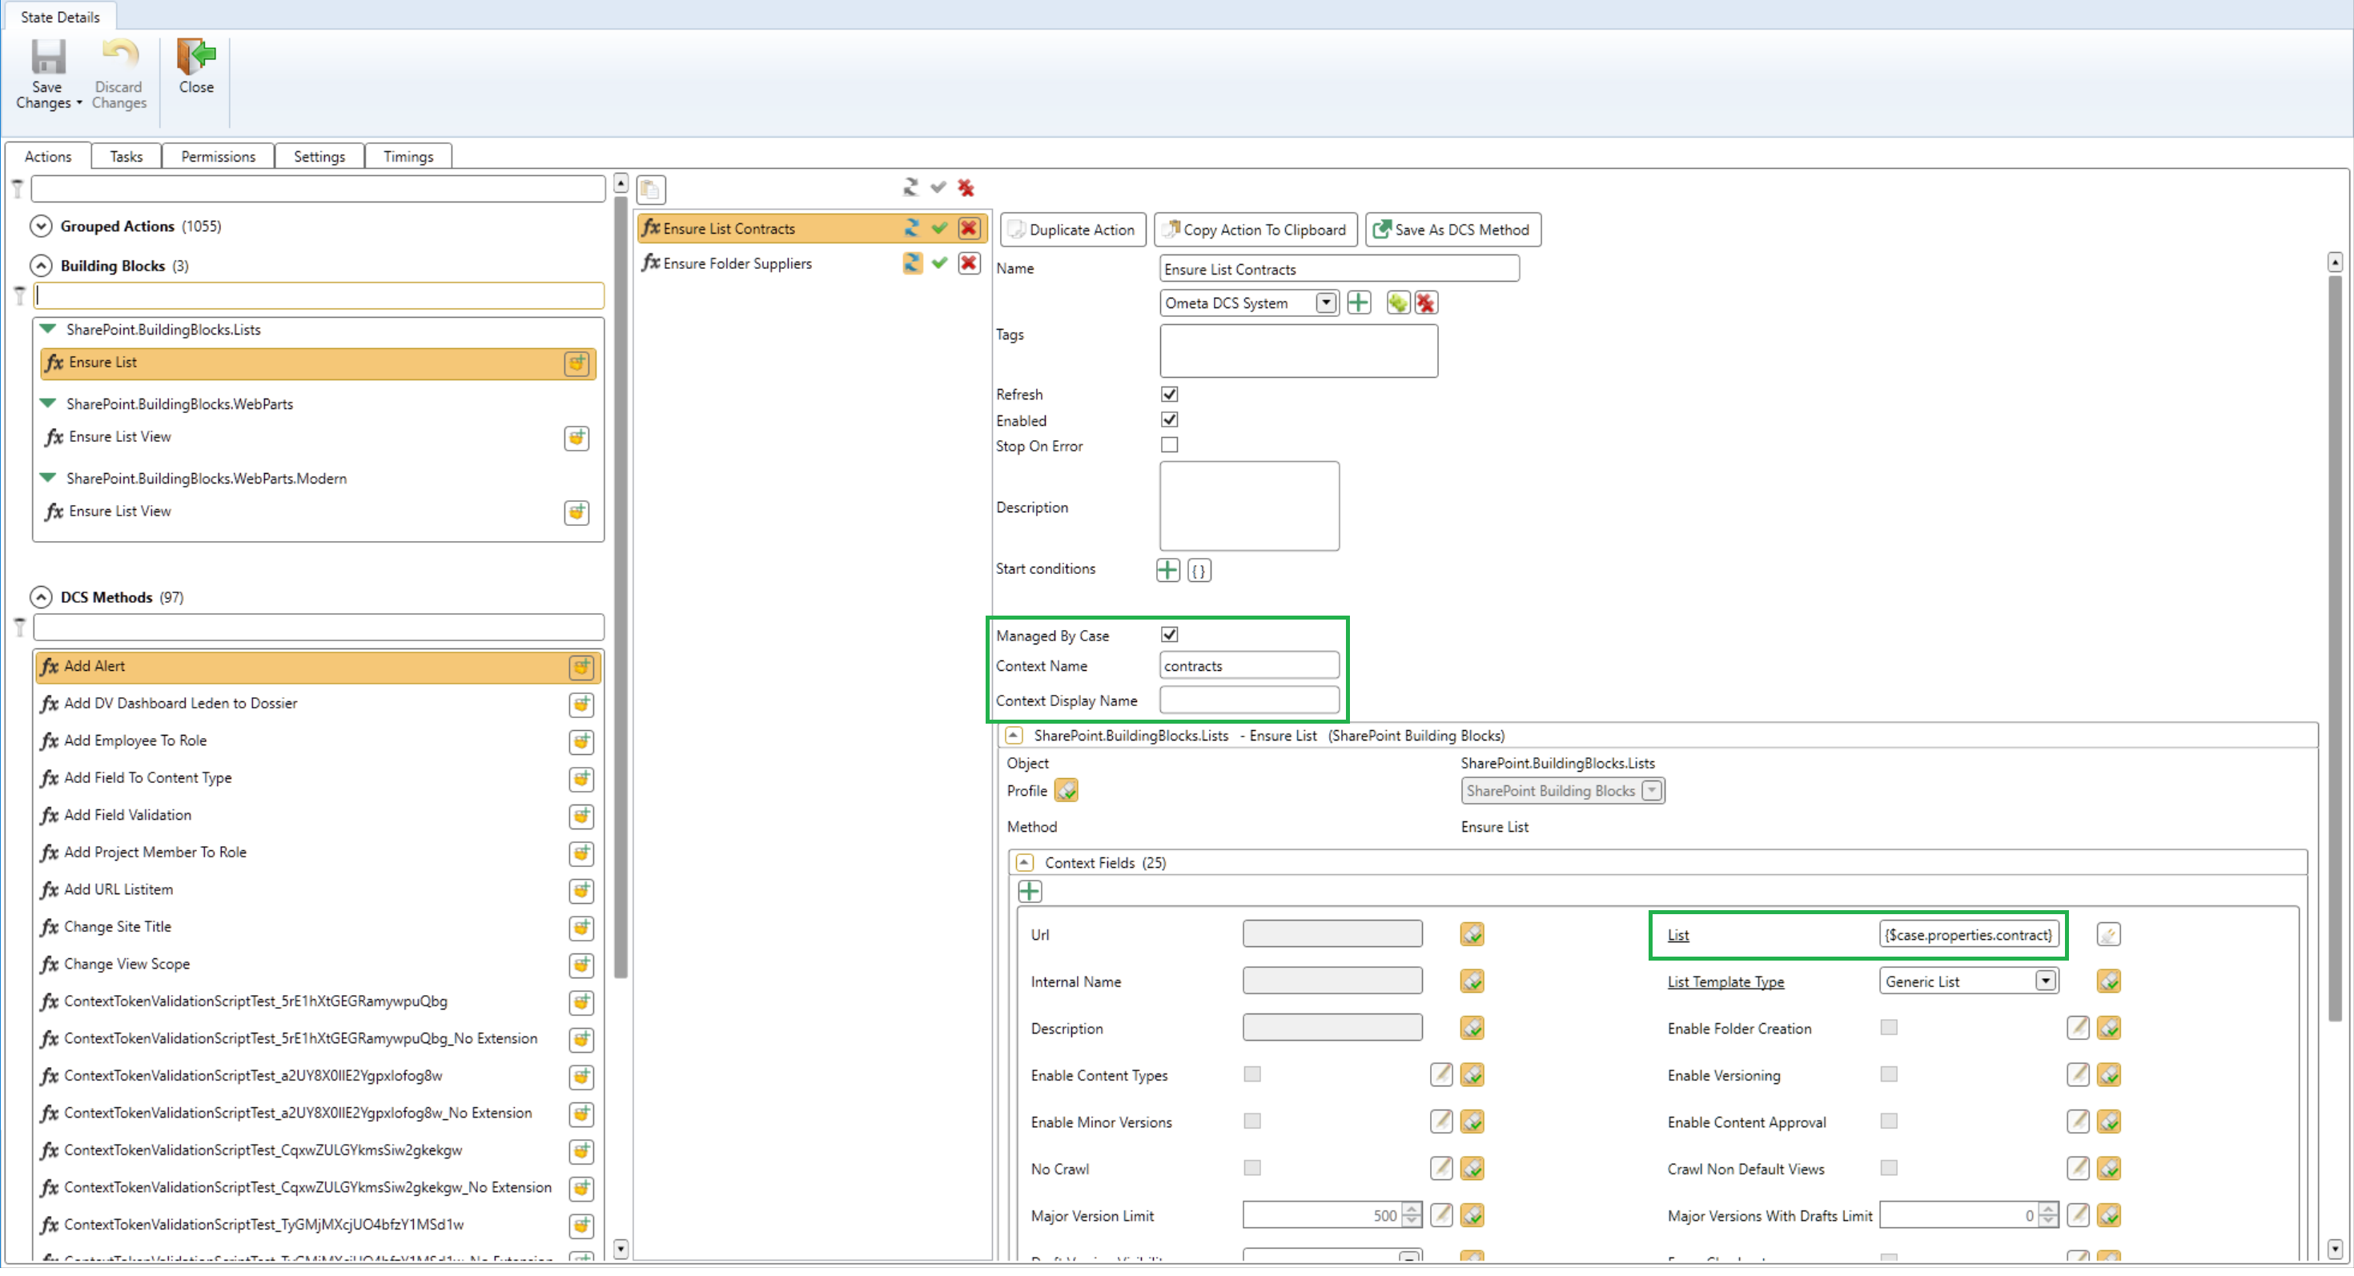
Task: Click Save As DCS Method button
Action: tap(1452, 231)
